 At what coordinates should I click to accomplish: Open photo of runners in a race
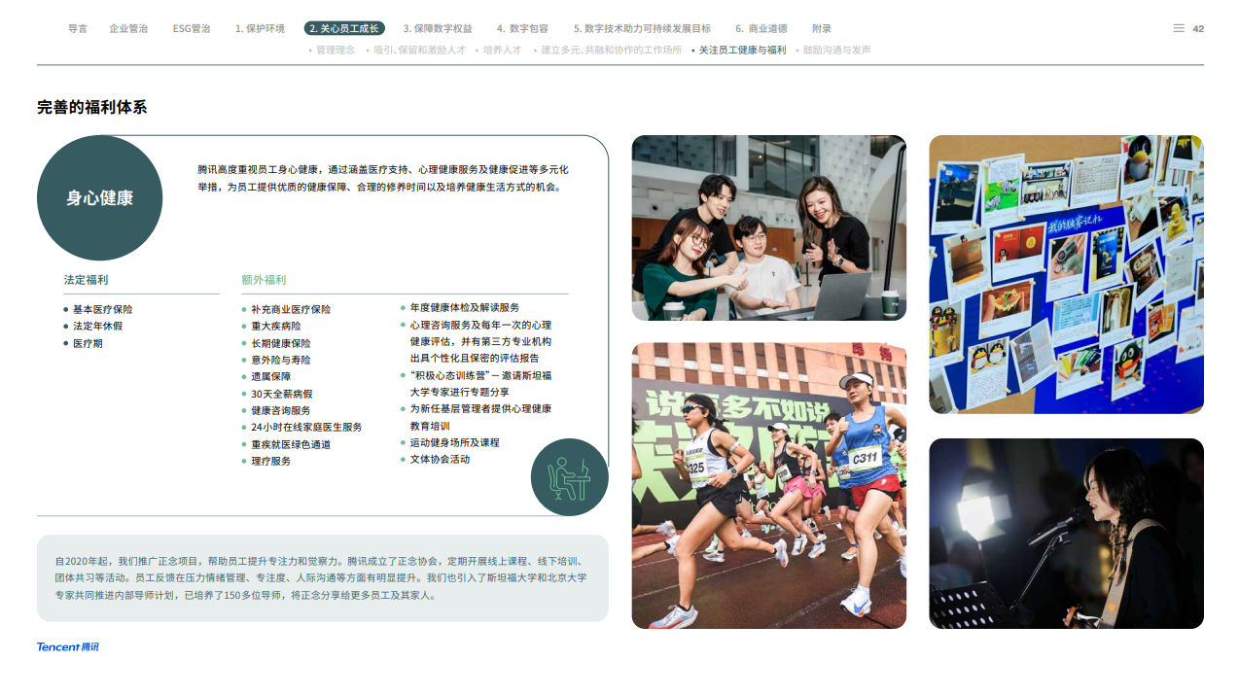click(x=769, y=485)
